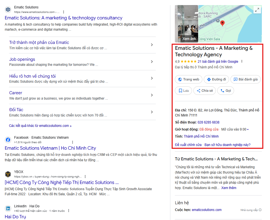This screenshot has height=220, width=270.
Task: Expand the Job openings sitelink chevron
Action: 152,62
